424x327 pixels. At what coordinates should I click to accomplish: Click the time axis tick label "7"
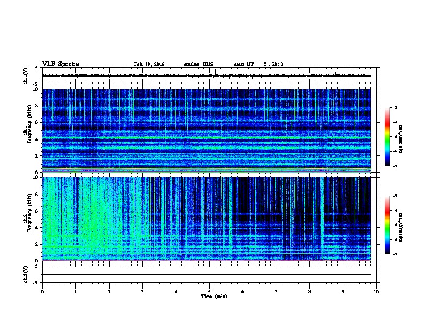click(276, 292)
